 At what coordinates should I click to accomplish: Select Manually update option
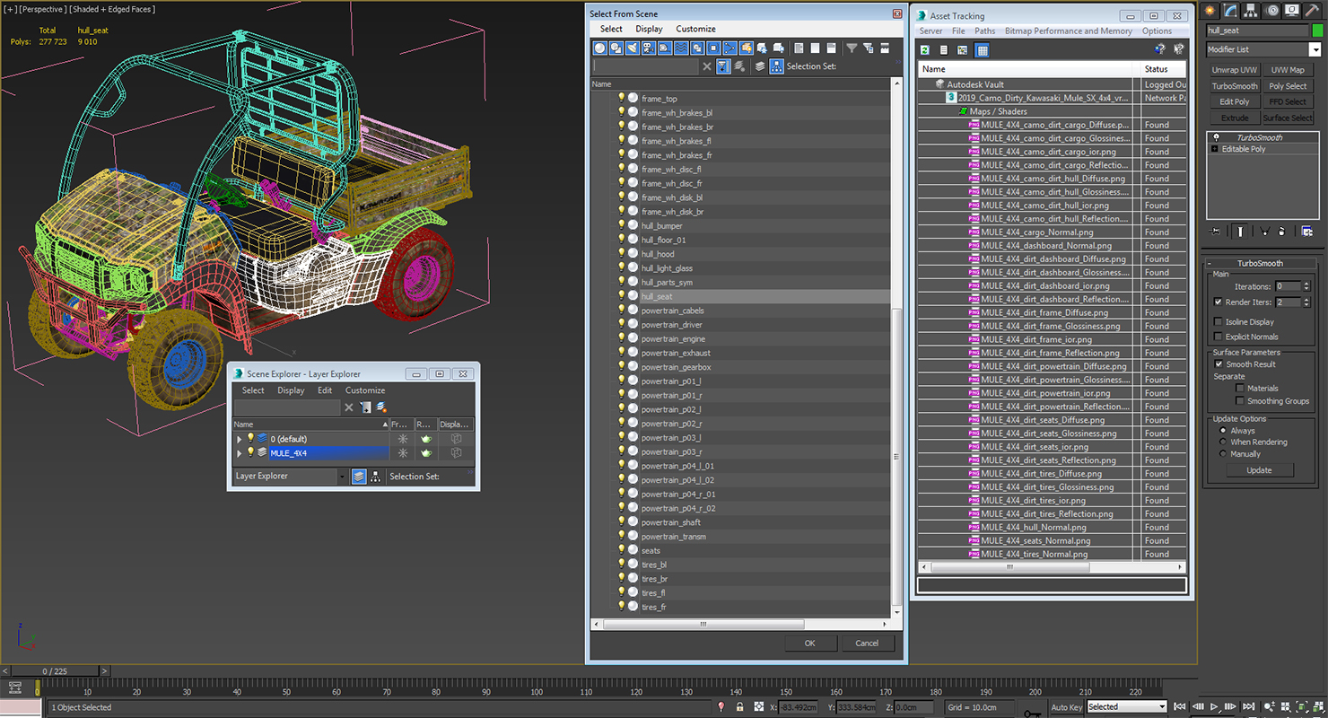click(1222, 454)
